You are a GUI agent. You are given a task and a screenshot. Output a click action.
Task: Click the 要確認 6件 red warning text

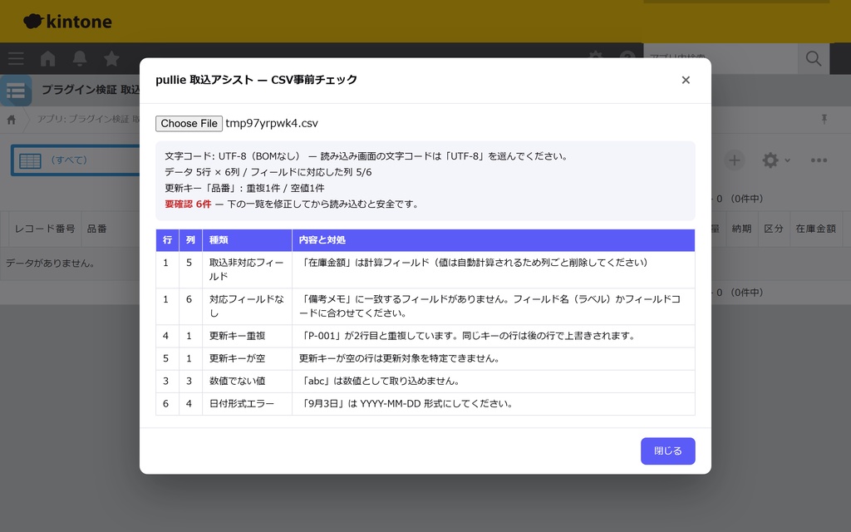[188, 204]
